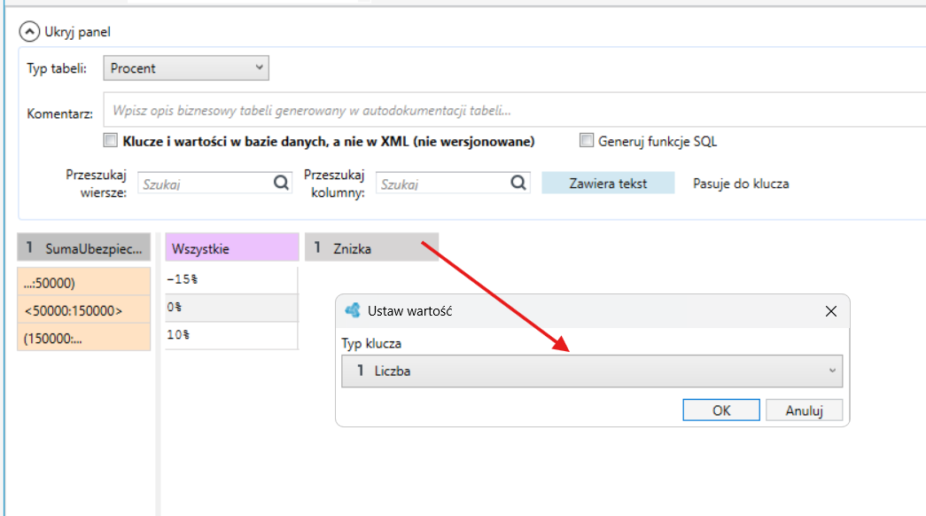Click the SumaUbezpiec... row key header
Image resolution: width=926 pixels, height=516 pixels.
coord(84,247)
